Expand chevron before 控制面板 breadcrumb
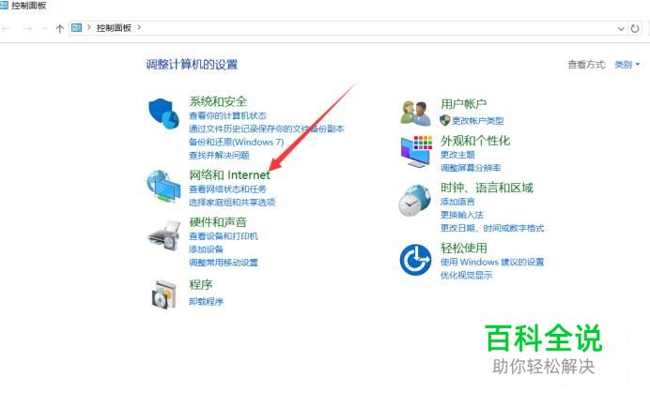The image size is (650, 408). click(88, 28)
